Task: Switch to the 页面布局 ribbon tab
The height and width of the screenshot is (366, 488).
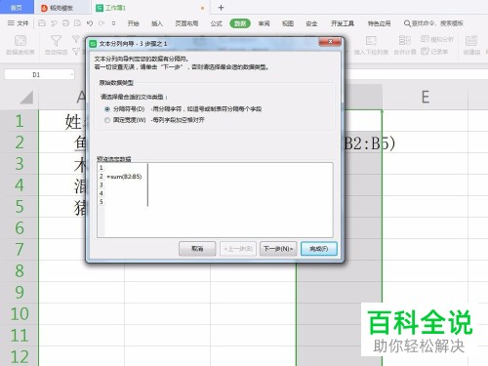Action: (186, 23)
